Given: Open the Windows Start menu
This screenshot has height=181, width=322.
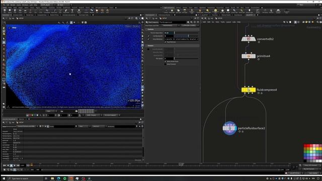Looking at the screenshot, I should click(4, 178).
